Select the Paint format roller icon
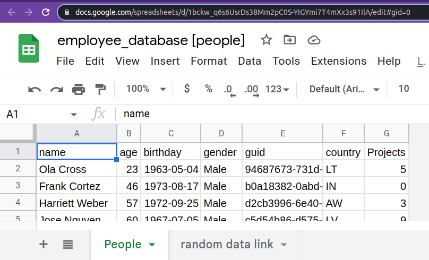 (100, 89)
